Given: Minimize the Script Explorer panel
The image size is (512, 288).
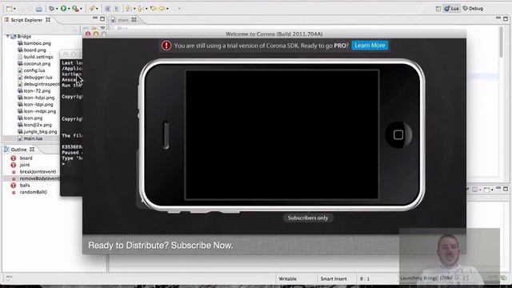Looking at the screenshot, I should 95,18.
